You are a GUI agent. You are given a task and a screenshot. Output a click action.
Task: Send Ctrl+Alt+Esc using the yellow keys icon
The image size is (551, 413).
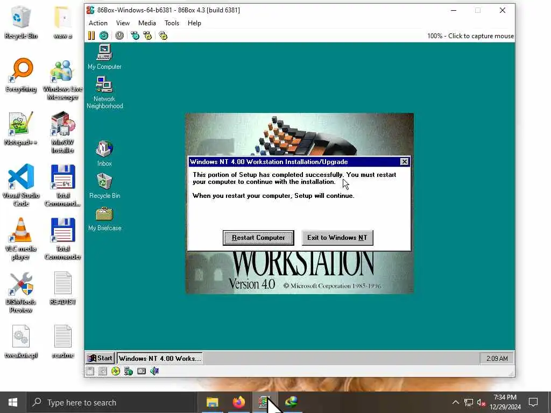pyautogui.click(x=147, y=35)
